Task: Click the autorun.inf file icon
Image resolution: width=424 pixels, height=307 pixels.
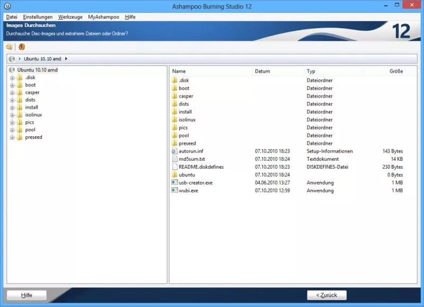Action: (175, 151)
